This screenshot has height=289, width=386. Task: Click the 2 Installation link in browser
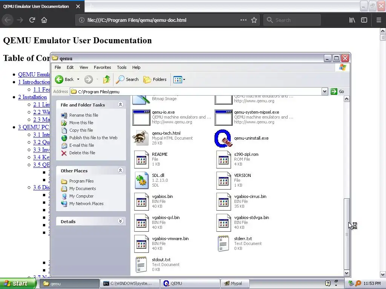tap(32, 97)
